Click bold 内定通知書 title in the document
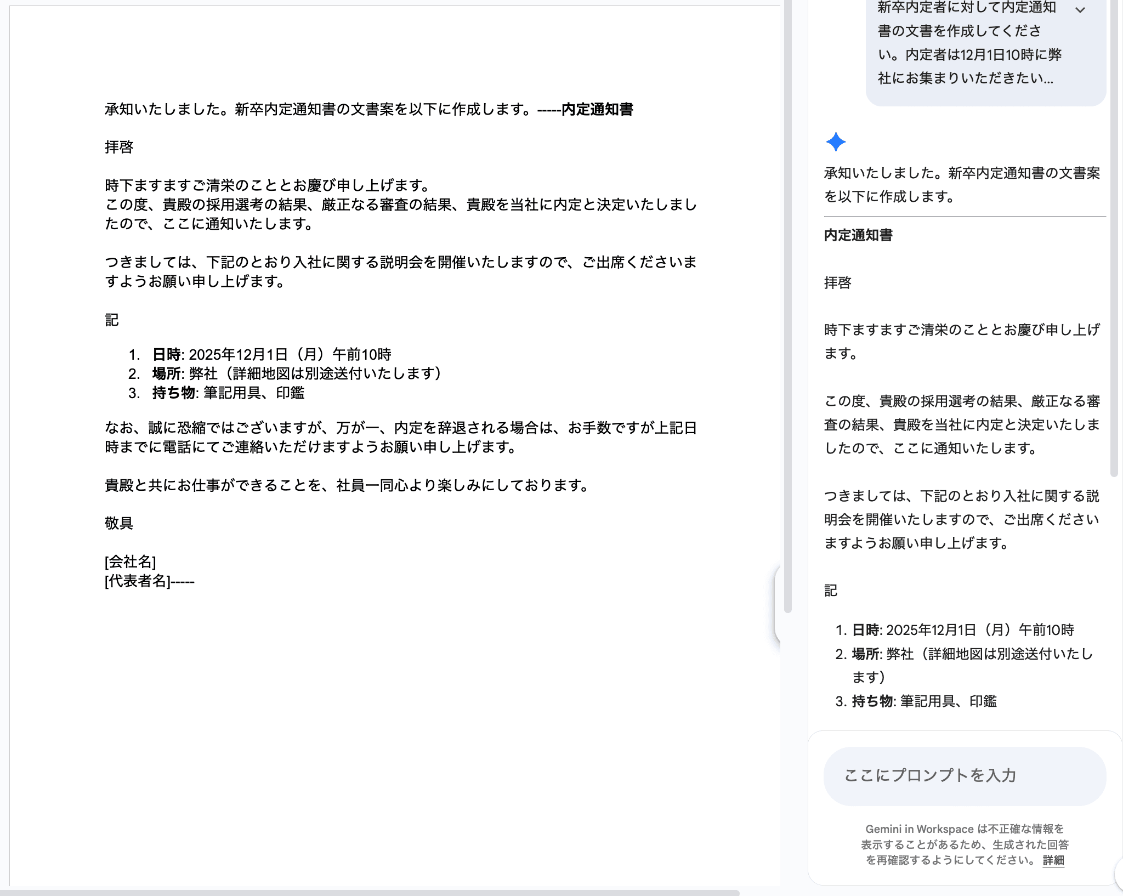 pyautogui.click(x=597, y=110)
